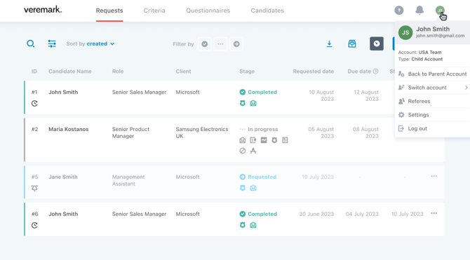Filter by requested arrow status
The image size is (470, 260).
click(236, 44)
